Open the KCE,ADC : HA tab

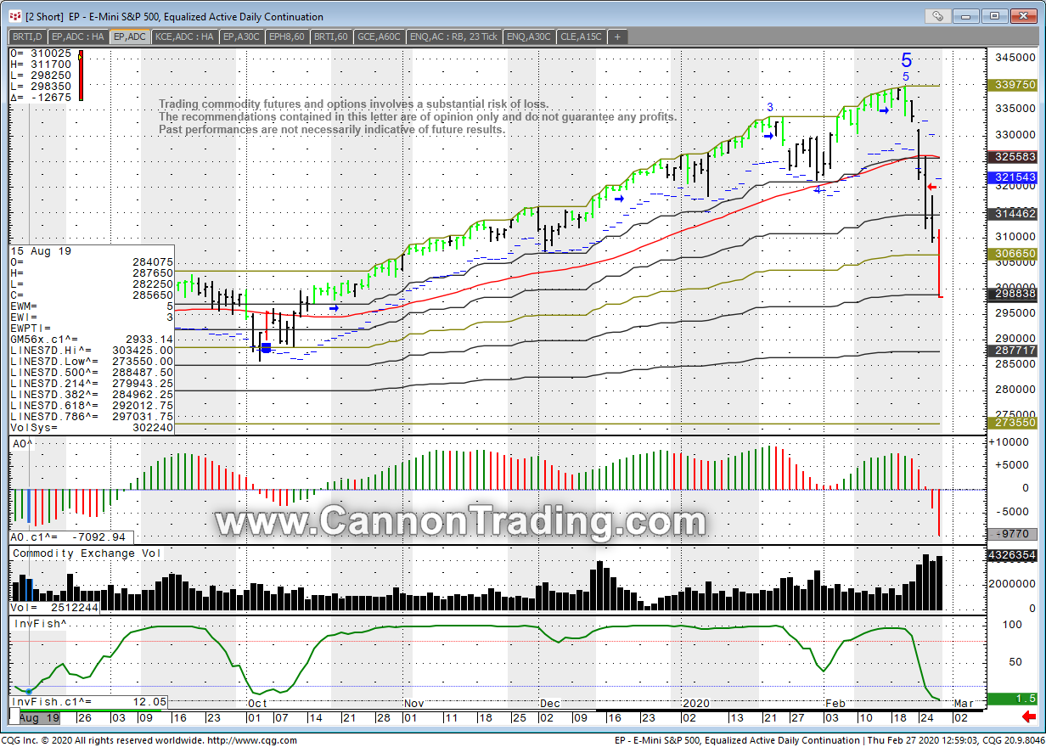point(184,37)
